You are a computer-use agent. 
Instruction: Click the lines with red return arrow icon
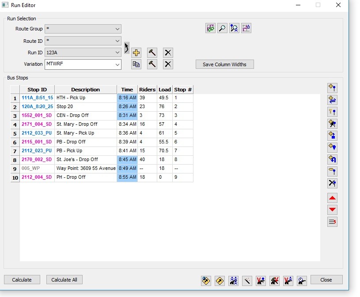(332, 222)
